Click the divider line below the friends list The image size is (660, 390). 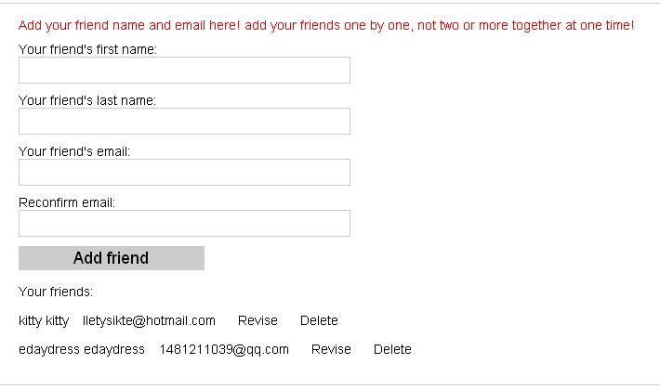click(x=330, y=384)
